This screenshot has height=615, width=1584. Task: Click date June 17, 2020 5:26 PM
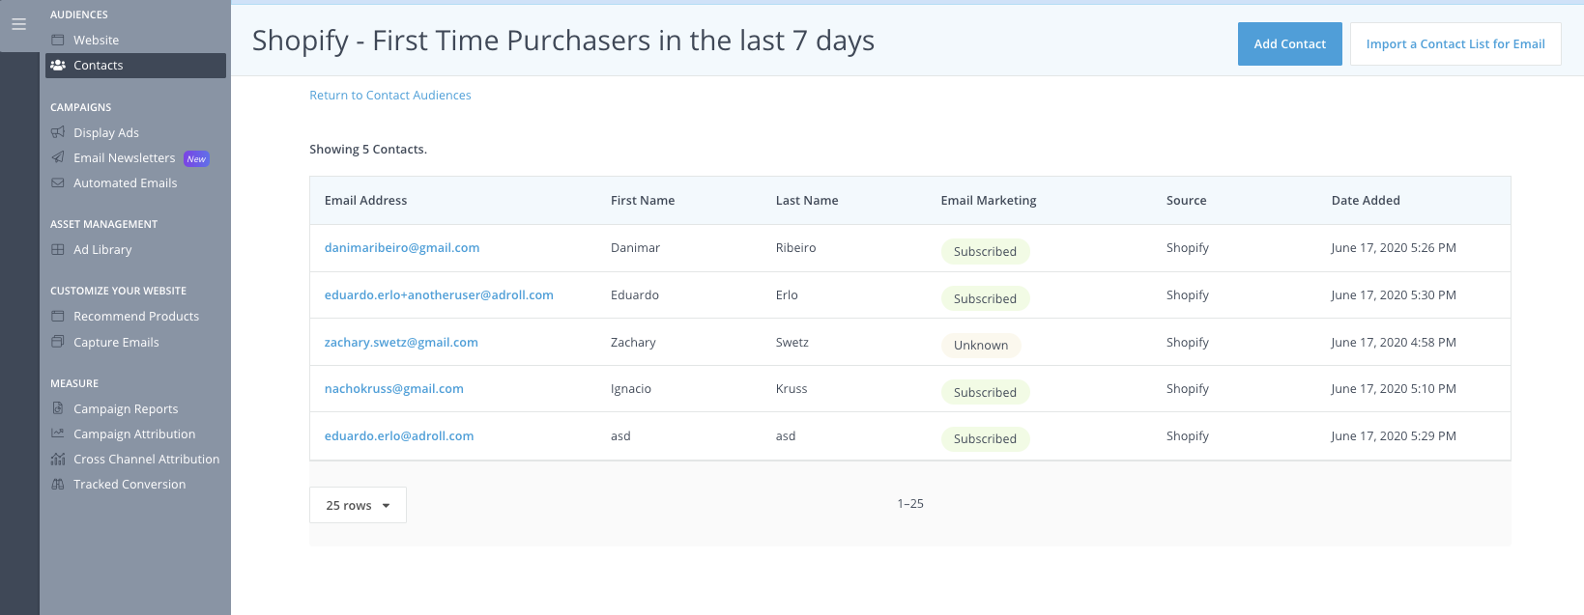(x=1394, y=247)
